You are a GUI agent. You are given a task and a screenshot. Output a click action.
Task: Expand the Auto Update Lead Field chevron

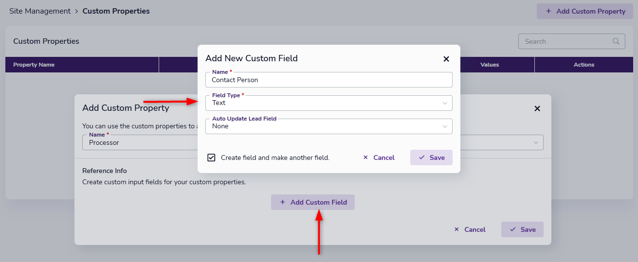[444, 126]
